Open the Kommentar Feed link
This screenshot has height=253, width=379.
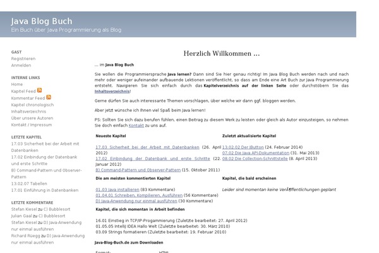(x=28, y=98)
